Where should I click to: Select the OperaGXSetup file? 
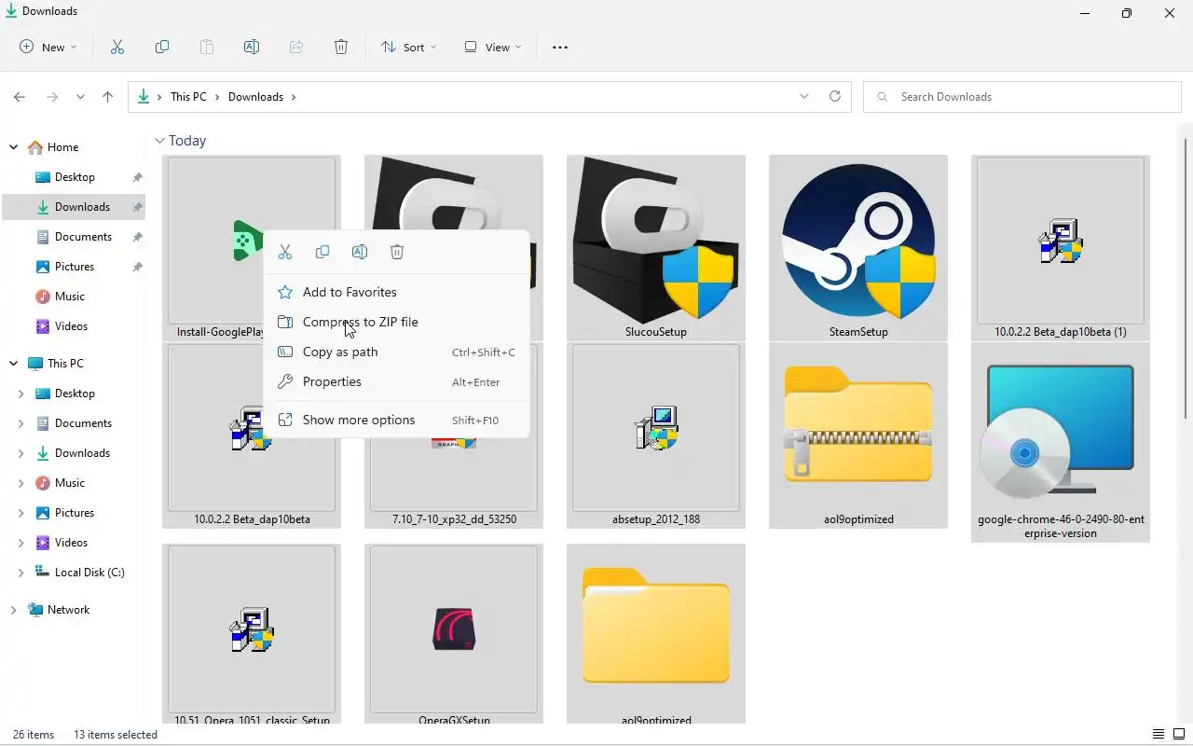[454, 634]
